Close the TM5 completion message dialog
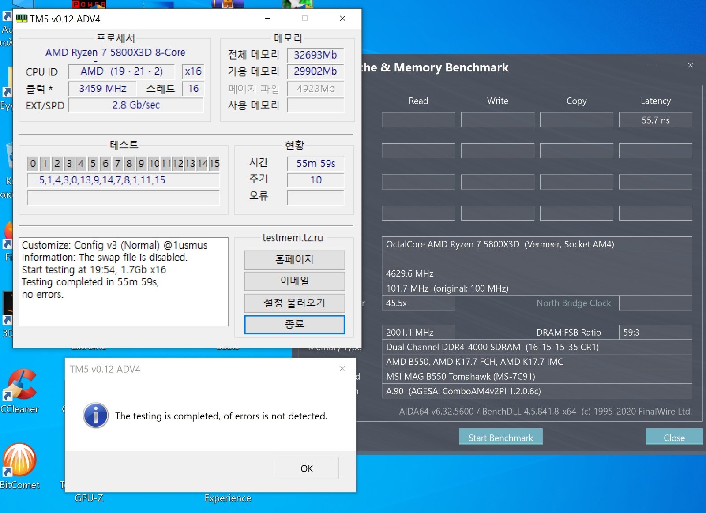706x513 pixels. (x=342, y=368)
